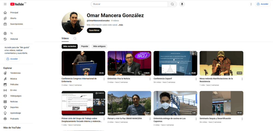
Task: Click the search magnifier button
Action: [172, 4]
